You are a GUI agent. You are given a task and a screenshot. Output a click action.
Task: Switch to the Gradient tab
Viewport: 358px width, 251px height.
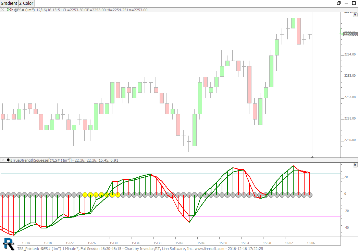point(9,3)
